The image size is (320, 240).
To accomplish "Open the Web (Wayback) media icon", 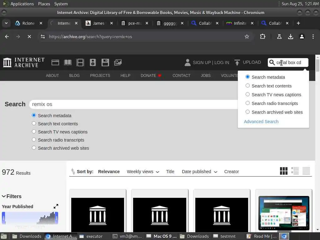I will [x=55, y=62].
